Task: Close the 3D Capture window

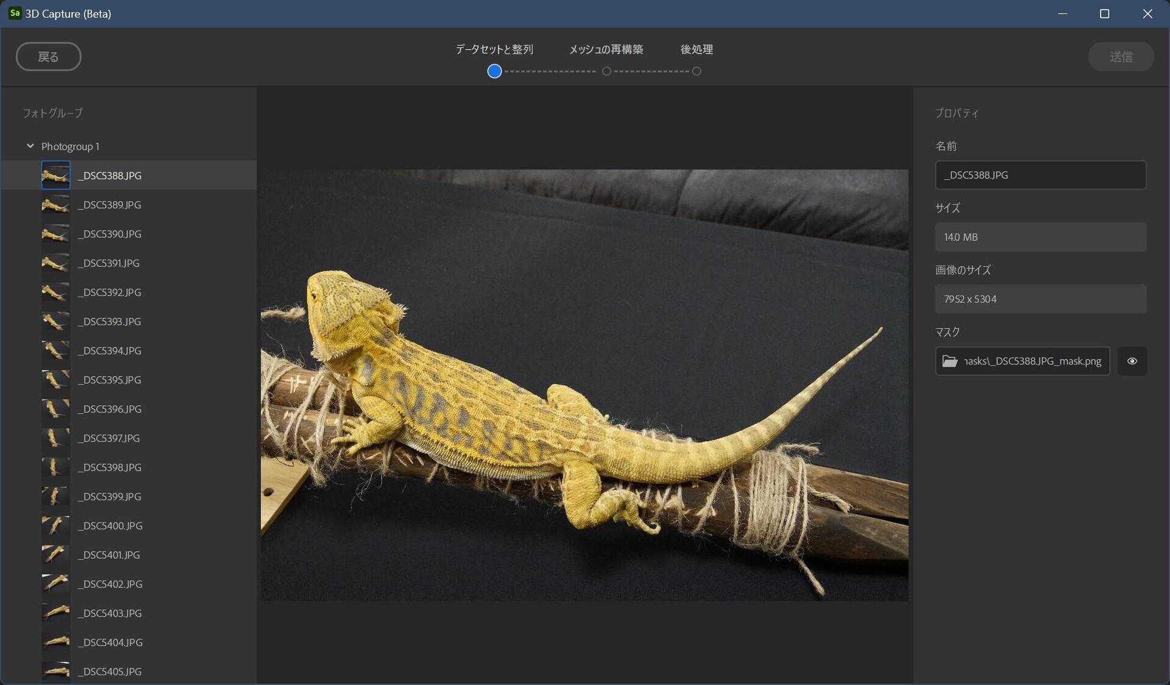Action: tap(1147, 13)
